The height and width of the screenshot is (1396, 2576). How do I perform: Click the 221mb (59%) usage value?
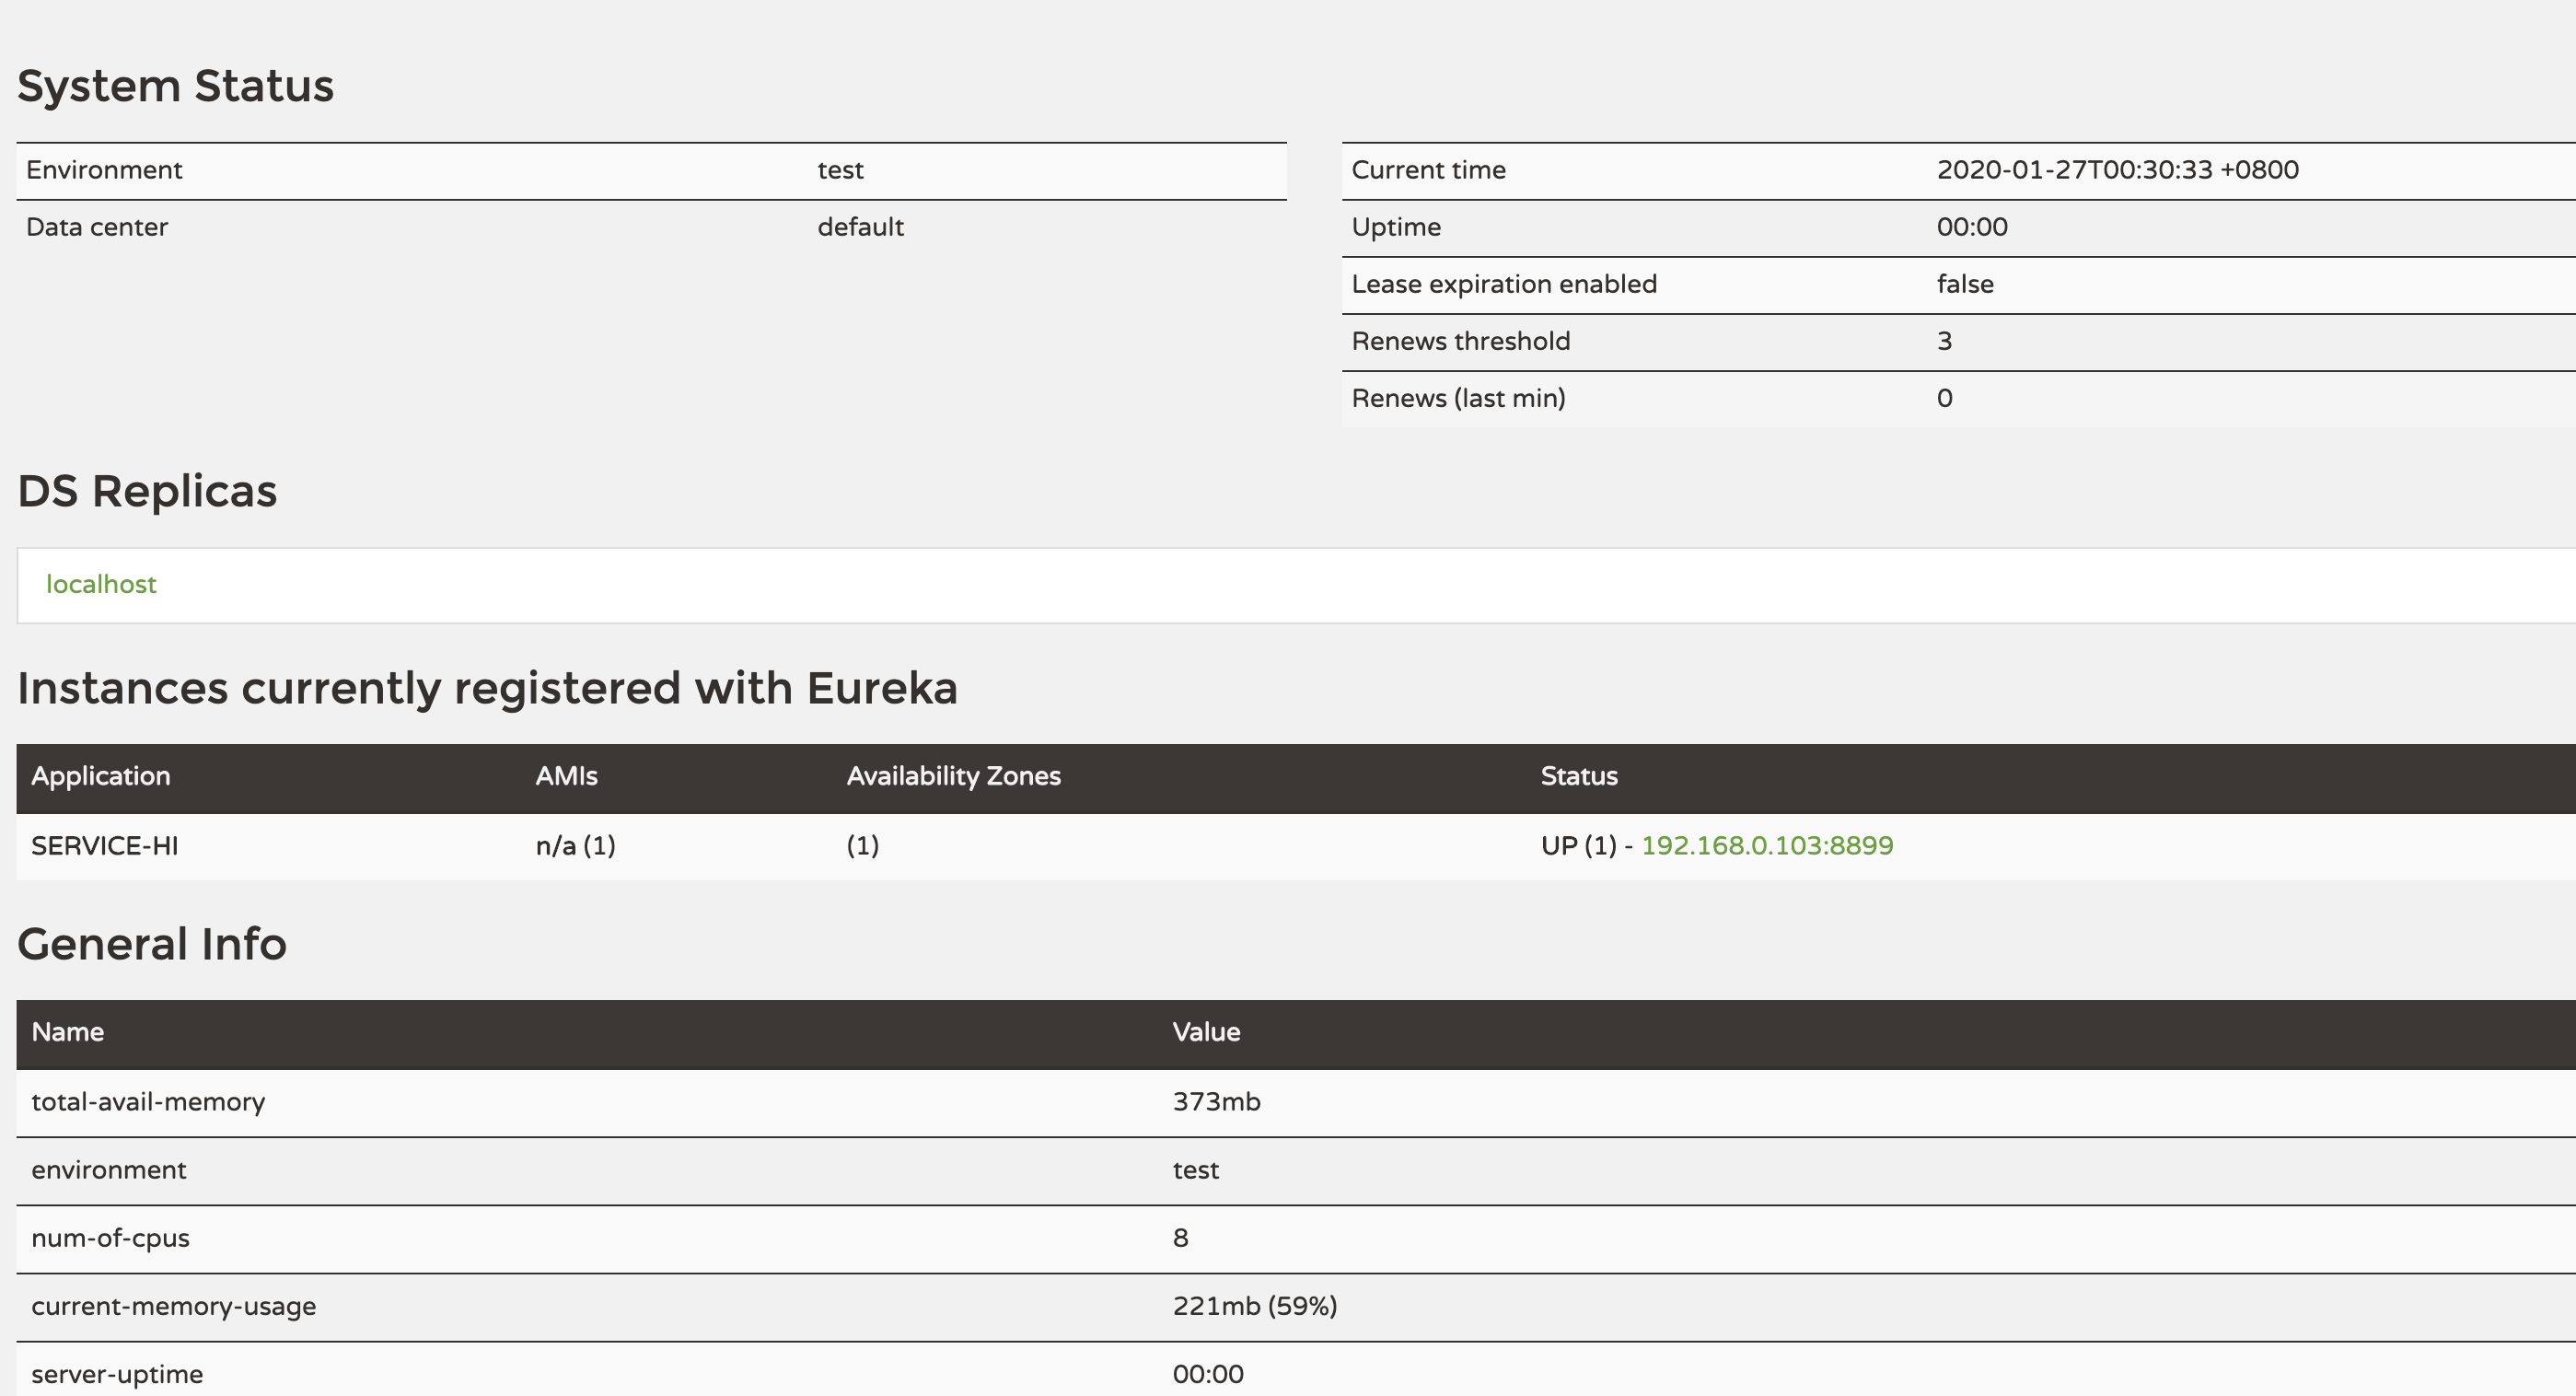tap(1255, 1306)
